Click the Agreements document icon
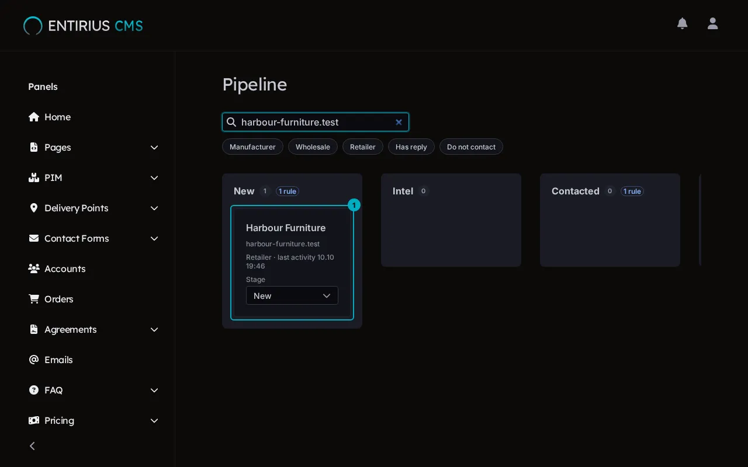Screen dimensions: 748x467 [34, 329]
